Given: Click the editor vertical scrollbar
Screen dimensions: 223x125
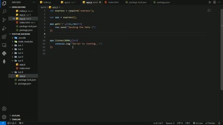Looking at the screenshot, I should pos(222,50).
